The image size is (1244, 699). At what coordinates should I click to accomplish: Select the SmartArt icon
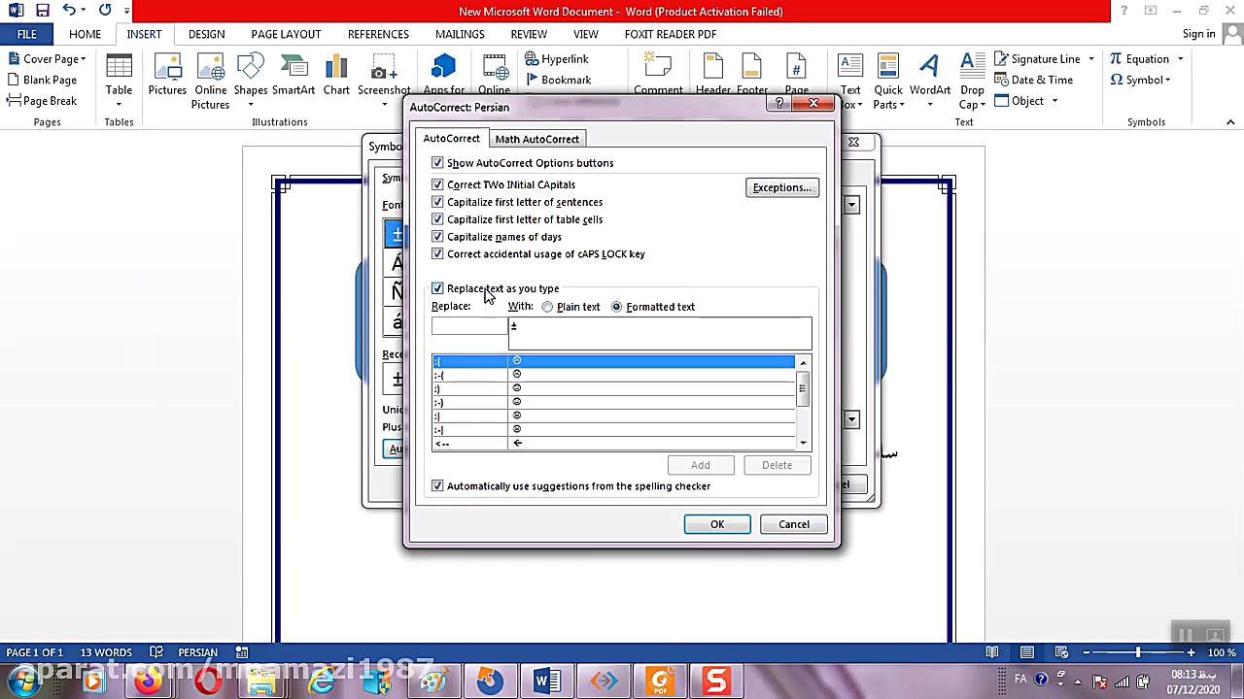[294, 76]
